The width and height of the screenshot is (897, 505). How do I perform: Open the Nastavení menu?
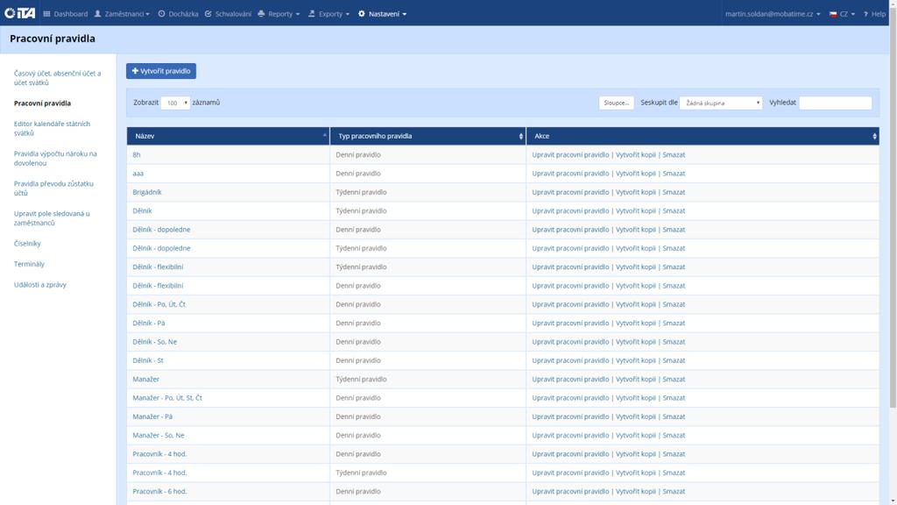382,14
